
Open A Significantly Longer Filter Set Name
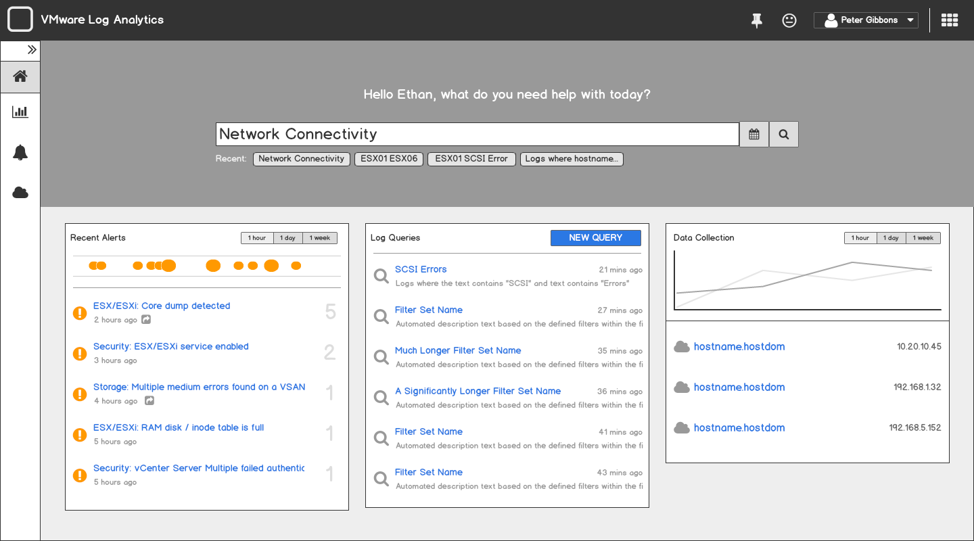click(x=478, y=391)
